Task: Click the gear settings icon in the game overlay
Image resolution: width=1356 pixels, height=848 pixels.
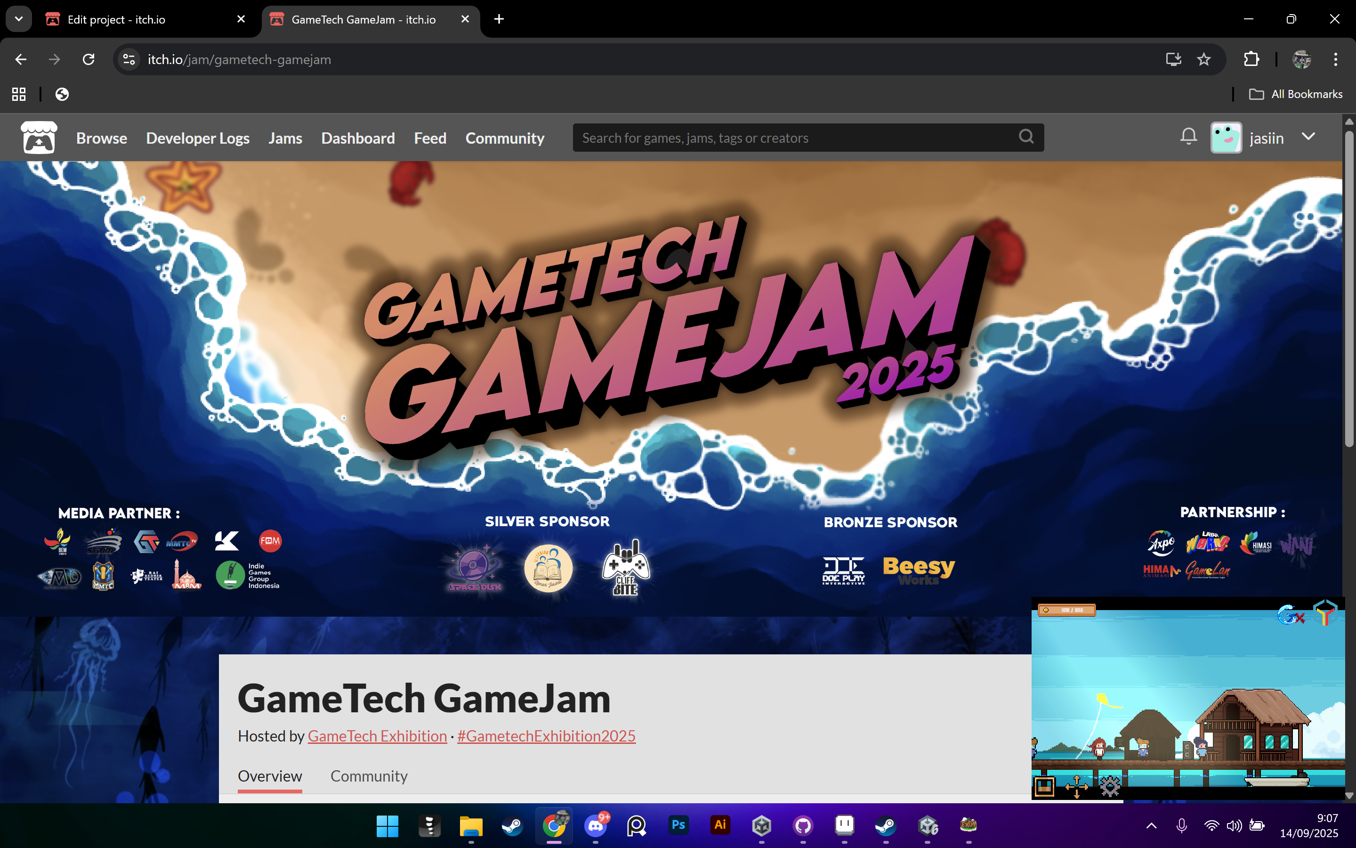Action: pos(1109,786)
